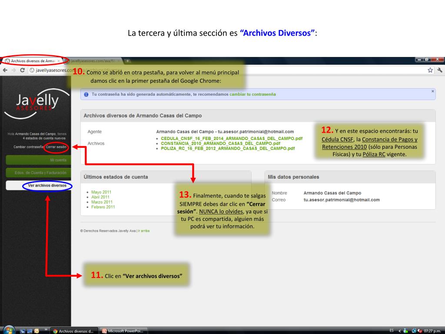
Task: Open the 'Mi cuenta' sidebar button
Action: click(38, 160)
